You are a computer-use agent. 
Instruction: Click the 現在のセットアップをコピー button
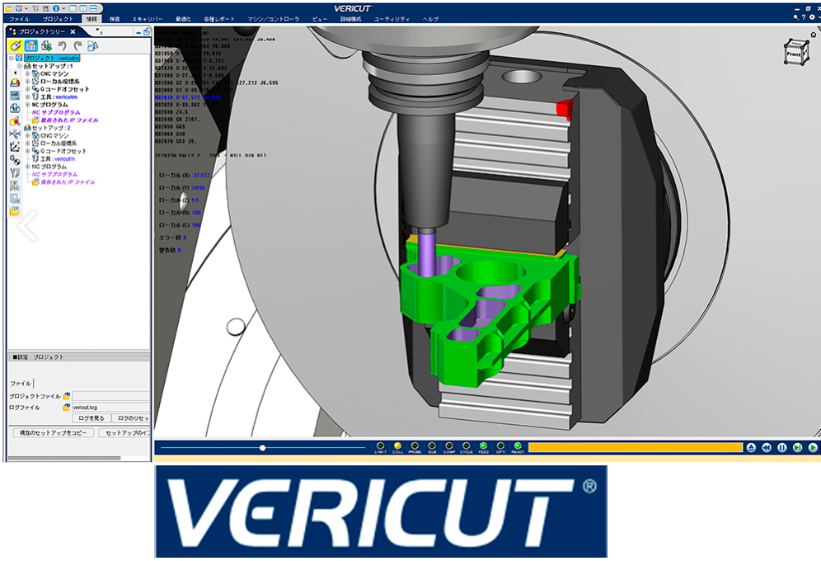coord(53,432)
